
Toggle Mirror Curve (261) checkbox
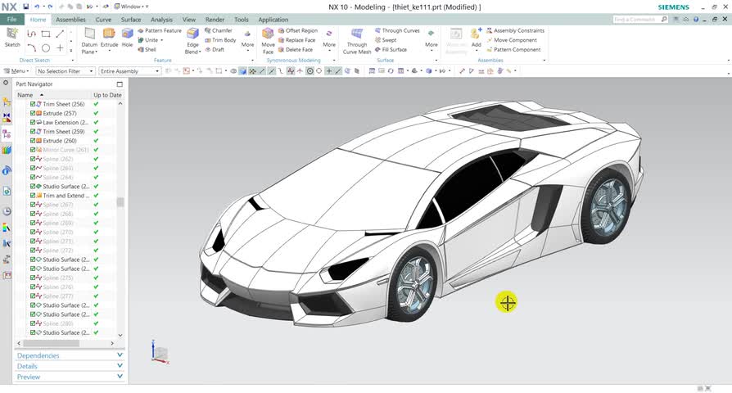point(33,150)
